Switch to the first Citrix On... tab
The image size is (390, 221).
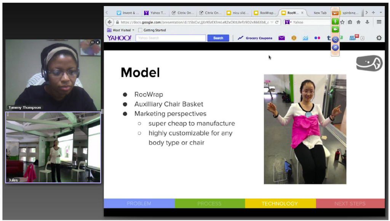point(183,13)
